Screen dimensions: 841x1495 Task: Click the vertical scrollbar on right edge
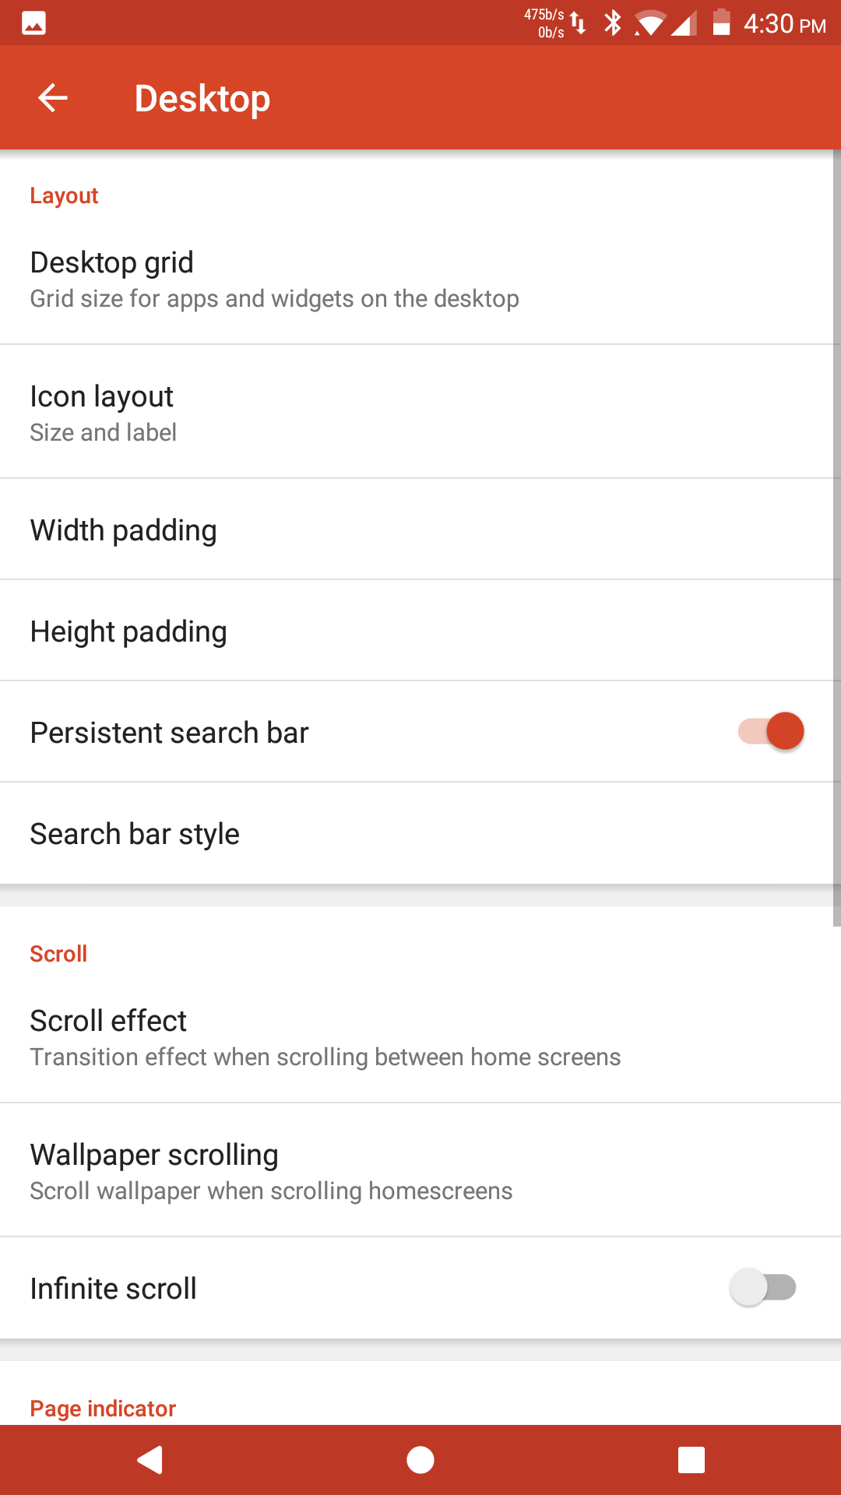coord(837,537)
